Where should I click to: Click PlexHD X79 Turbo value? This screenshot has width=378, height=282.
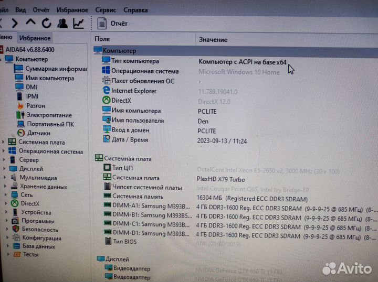(x=221, y=179)
